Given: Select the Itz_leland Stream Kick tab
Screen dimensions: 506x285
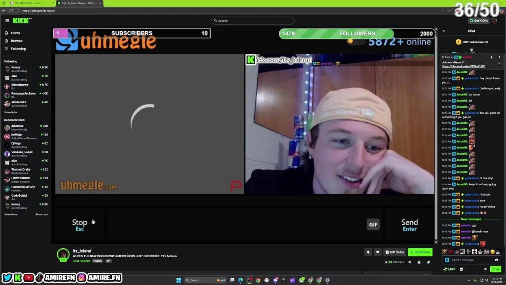Looking at the screenshot, I should [79, 3].
